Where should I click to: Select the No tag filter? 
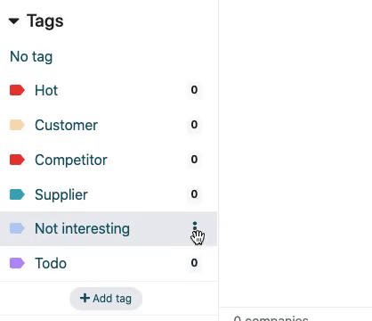31,56
